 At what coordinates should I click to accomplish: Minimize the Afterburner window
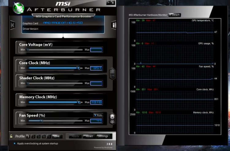[x=108, y=3]
